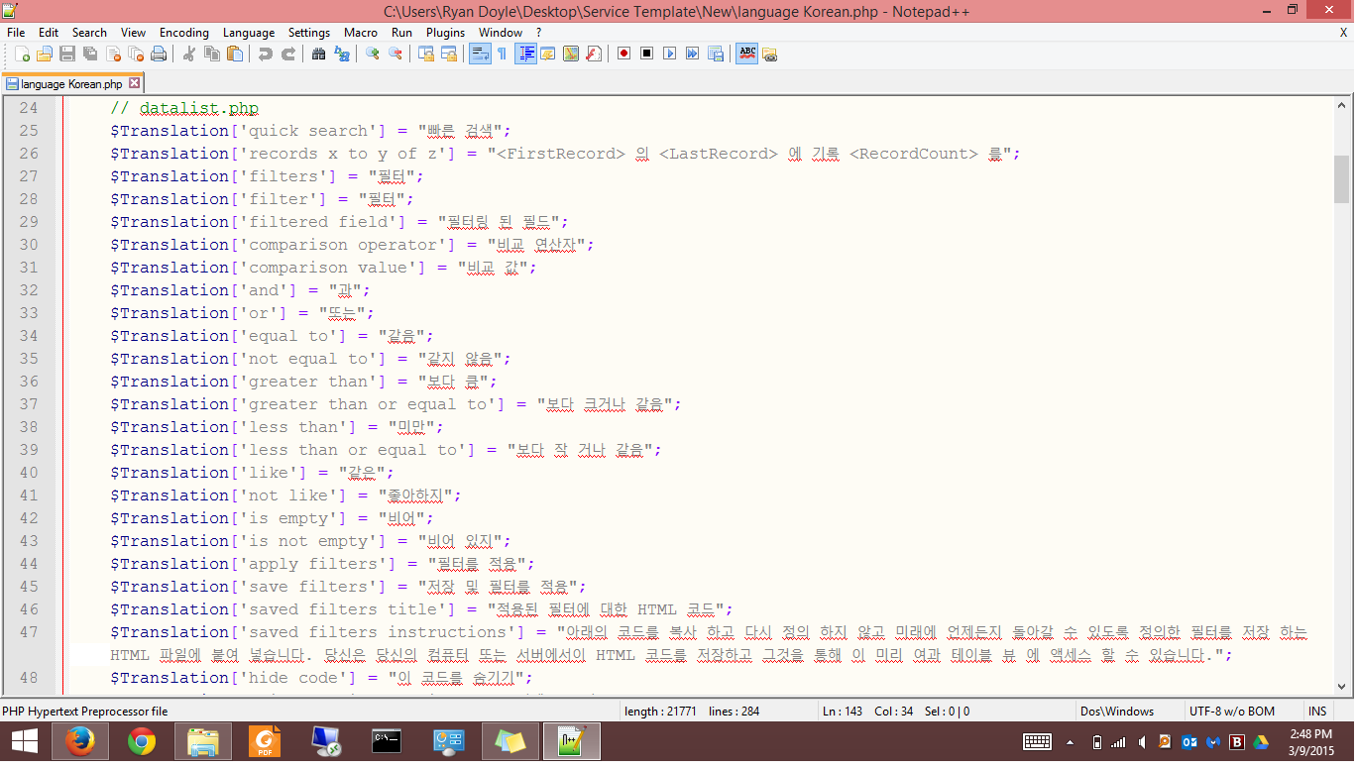This screenshot has width=1358, height=769.
Task: Open the View menu
Action: coord(133,33)
